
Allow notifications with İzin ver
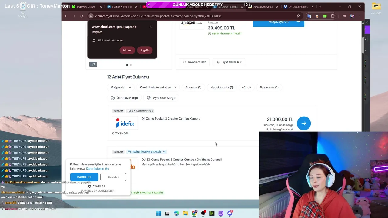coord(127,50)
